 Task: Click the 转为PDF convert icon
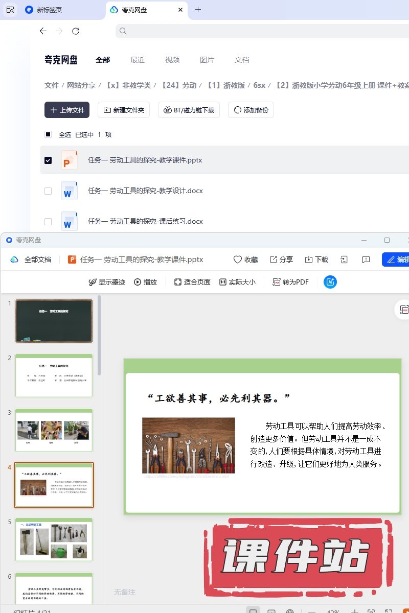[277, 282]
